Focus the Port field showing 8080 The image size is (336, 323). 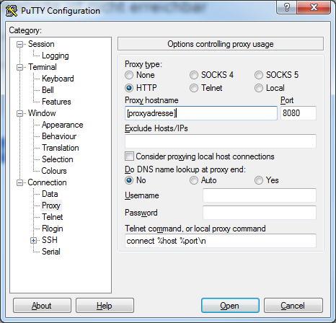coord(299,113)
